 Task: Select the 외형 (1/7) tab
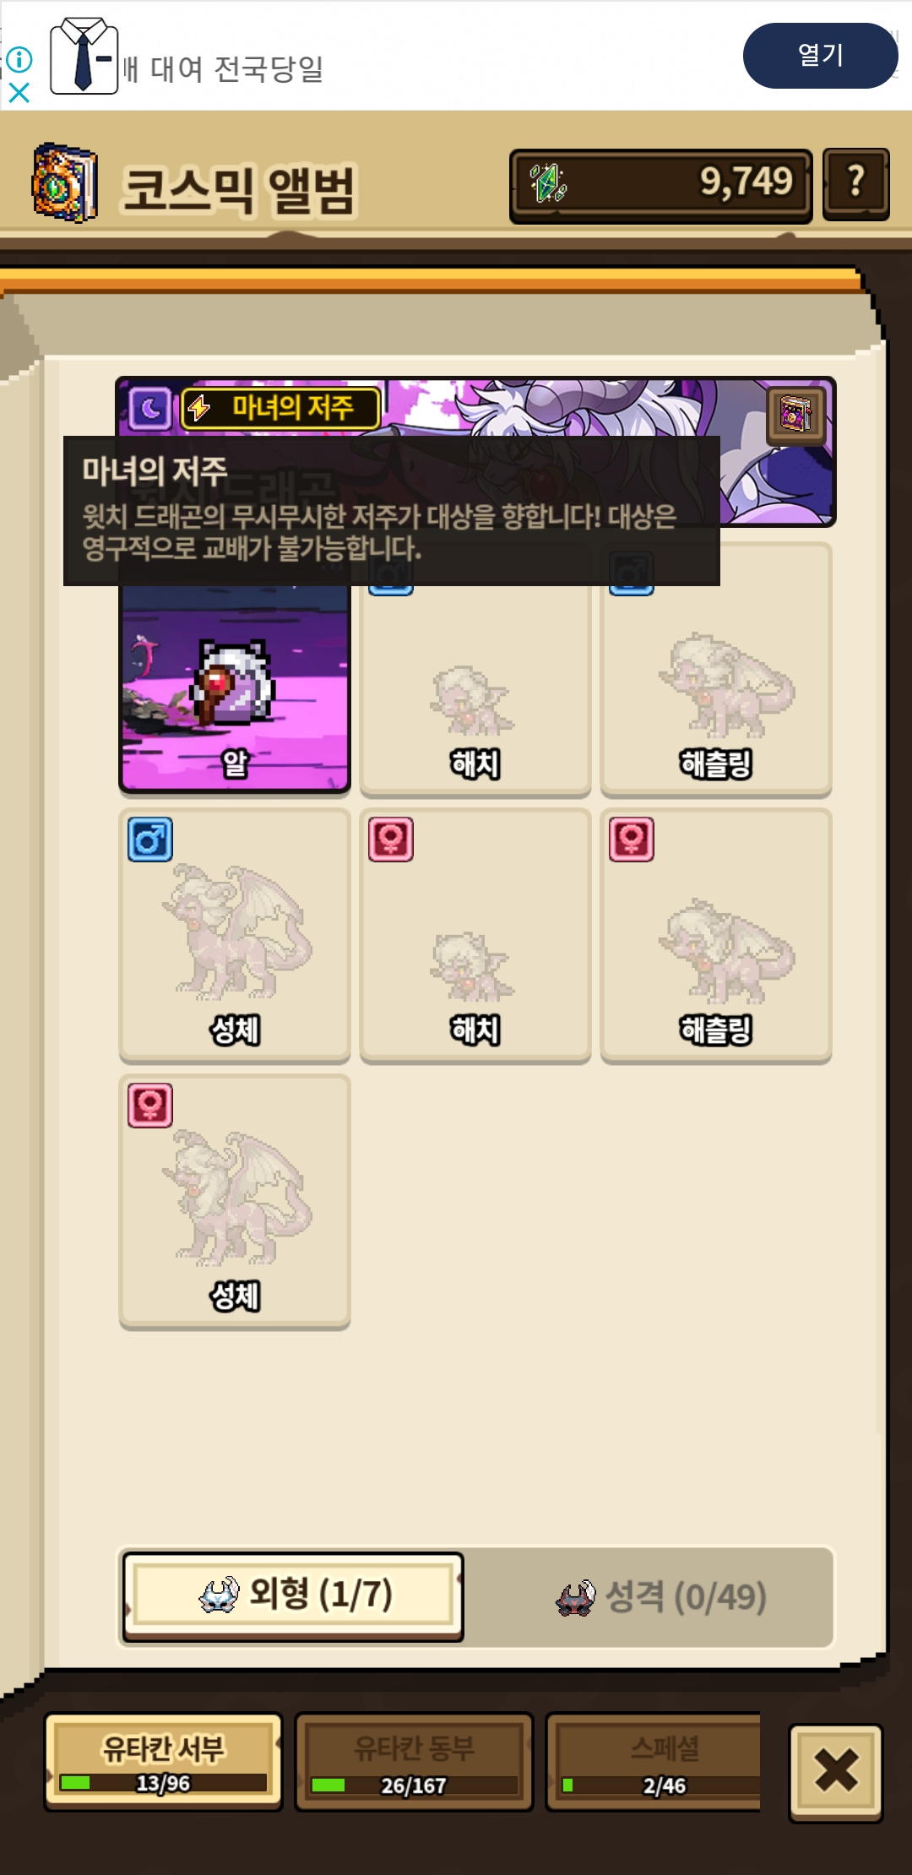[x=293, y=1596]
